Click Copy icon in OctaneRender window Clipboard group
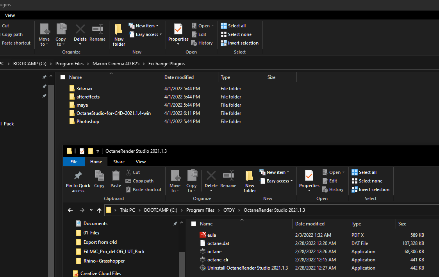The width and height of the screenshot is (439, 277). (99, 179)
